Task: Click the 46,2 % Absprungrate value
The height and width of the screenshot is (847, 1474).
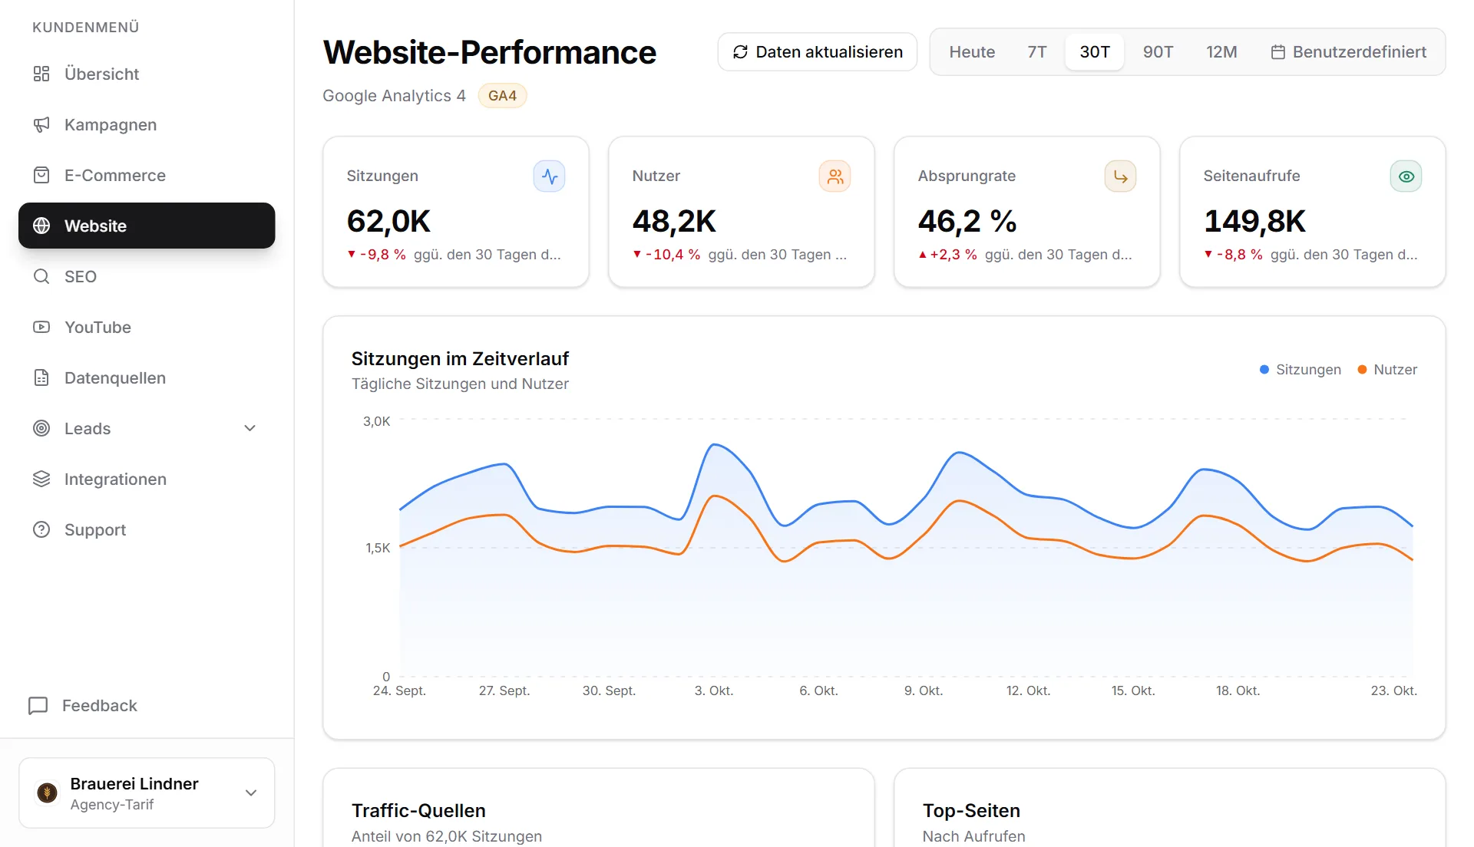Action: pyautogui.click(x=967, y=221)
